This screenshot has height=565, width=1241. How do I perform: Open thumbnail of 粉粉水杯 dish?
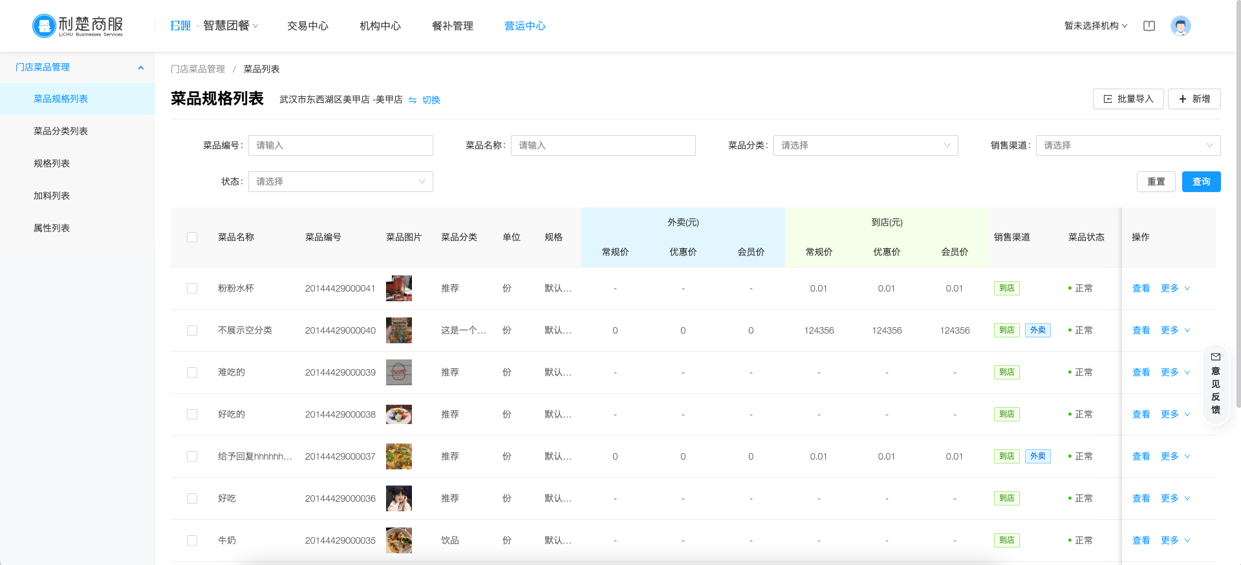399,288
